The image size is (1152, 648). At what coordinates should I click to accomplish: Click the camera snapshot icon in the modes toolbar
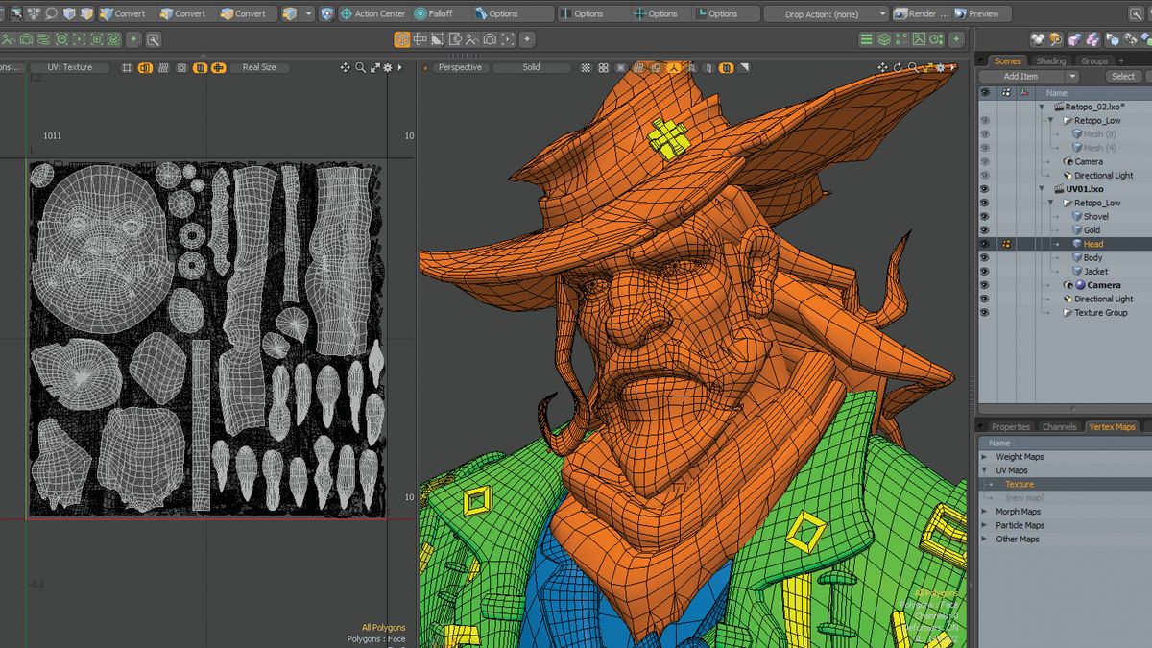coord(489,39)
